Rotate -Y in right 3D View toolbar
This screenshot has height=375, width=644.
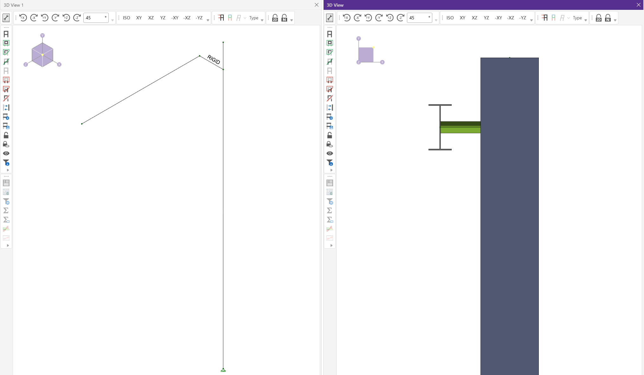[x=379, y=18]
